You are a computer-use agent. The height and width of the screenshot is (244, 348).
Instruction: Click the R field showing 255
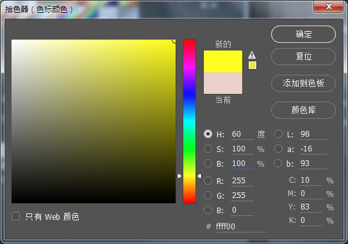pyautogui.click(x=242, y=181)
